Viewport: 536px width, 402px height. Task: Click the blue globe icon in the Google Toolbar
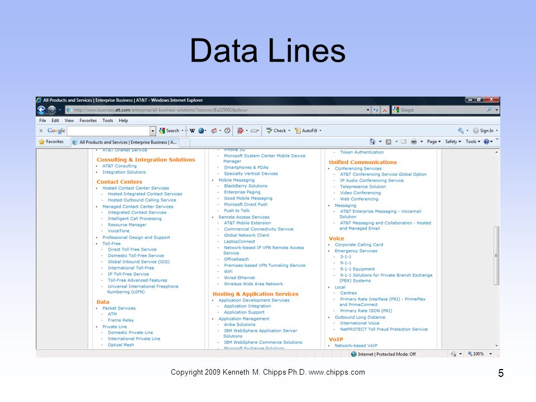click(x=201, y=131)
